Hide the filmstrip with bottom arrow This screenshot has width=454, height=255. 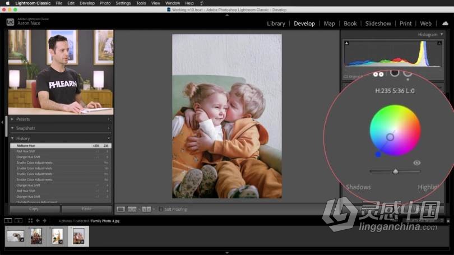pos(227,253)
